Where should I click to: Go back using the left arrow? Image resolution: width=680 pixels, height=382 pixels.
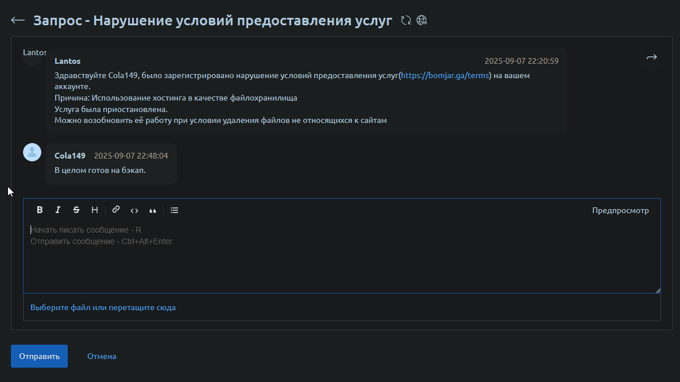18,21
